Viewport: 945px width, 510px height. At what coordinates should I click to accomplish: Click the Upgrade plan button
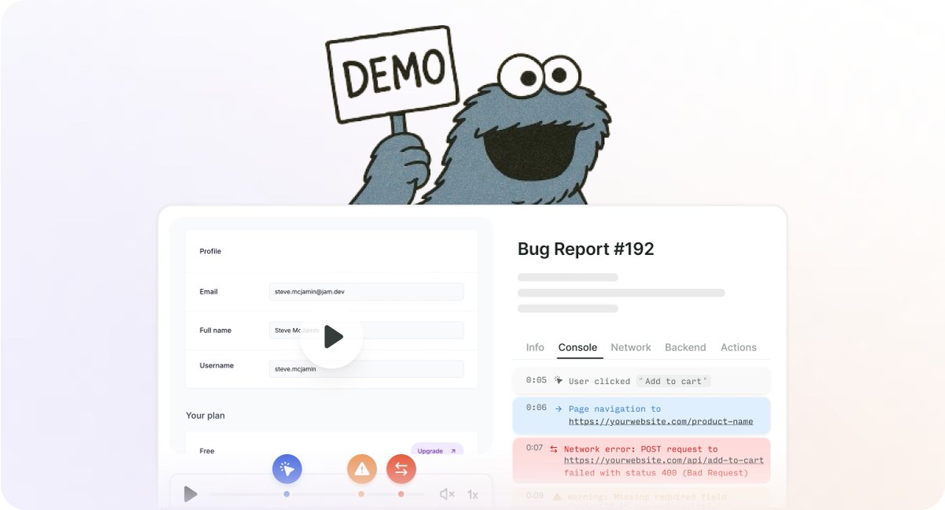click(x=437, y=451)
